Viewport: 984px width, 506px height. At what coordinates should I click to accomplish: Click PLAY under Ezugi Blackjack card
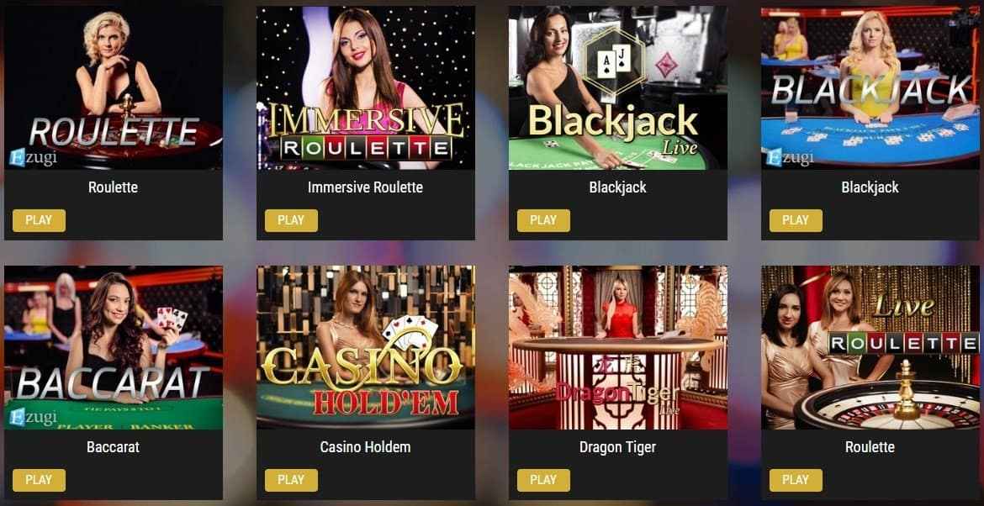pos(796,221)
